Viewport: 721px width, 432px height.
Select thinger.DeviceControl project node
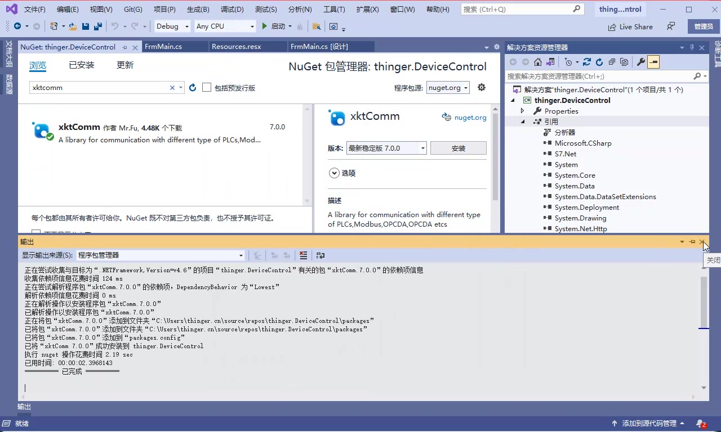572,100
